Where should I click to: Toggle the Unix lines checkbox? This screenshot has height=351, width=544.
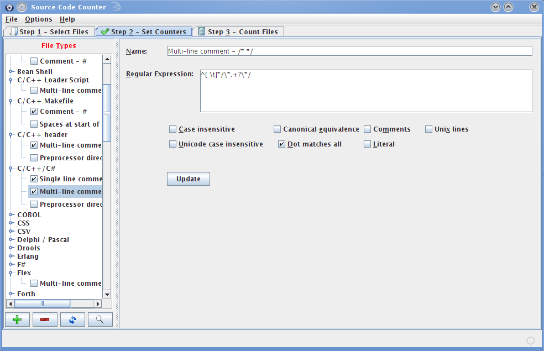pyautogui.click(x=429, y=129)
